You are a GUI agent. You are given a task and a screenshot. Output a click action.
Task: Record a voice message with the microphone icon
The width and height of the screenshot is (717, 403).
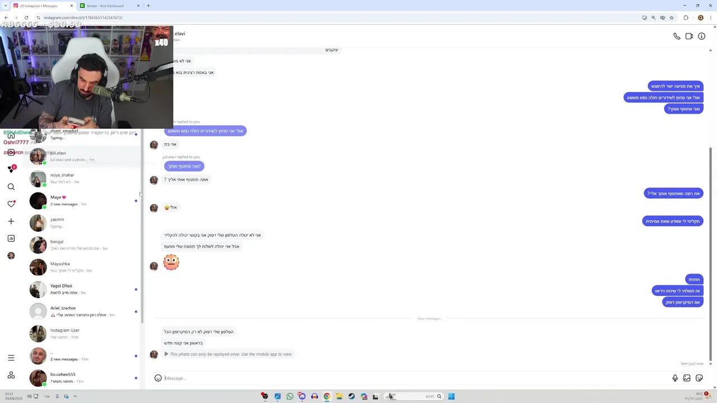click(675, 378)
